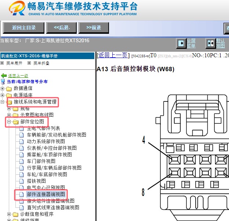Click the 菜单展开 list icon
This screenshot has height=221, width=229.
2,63
